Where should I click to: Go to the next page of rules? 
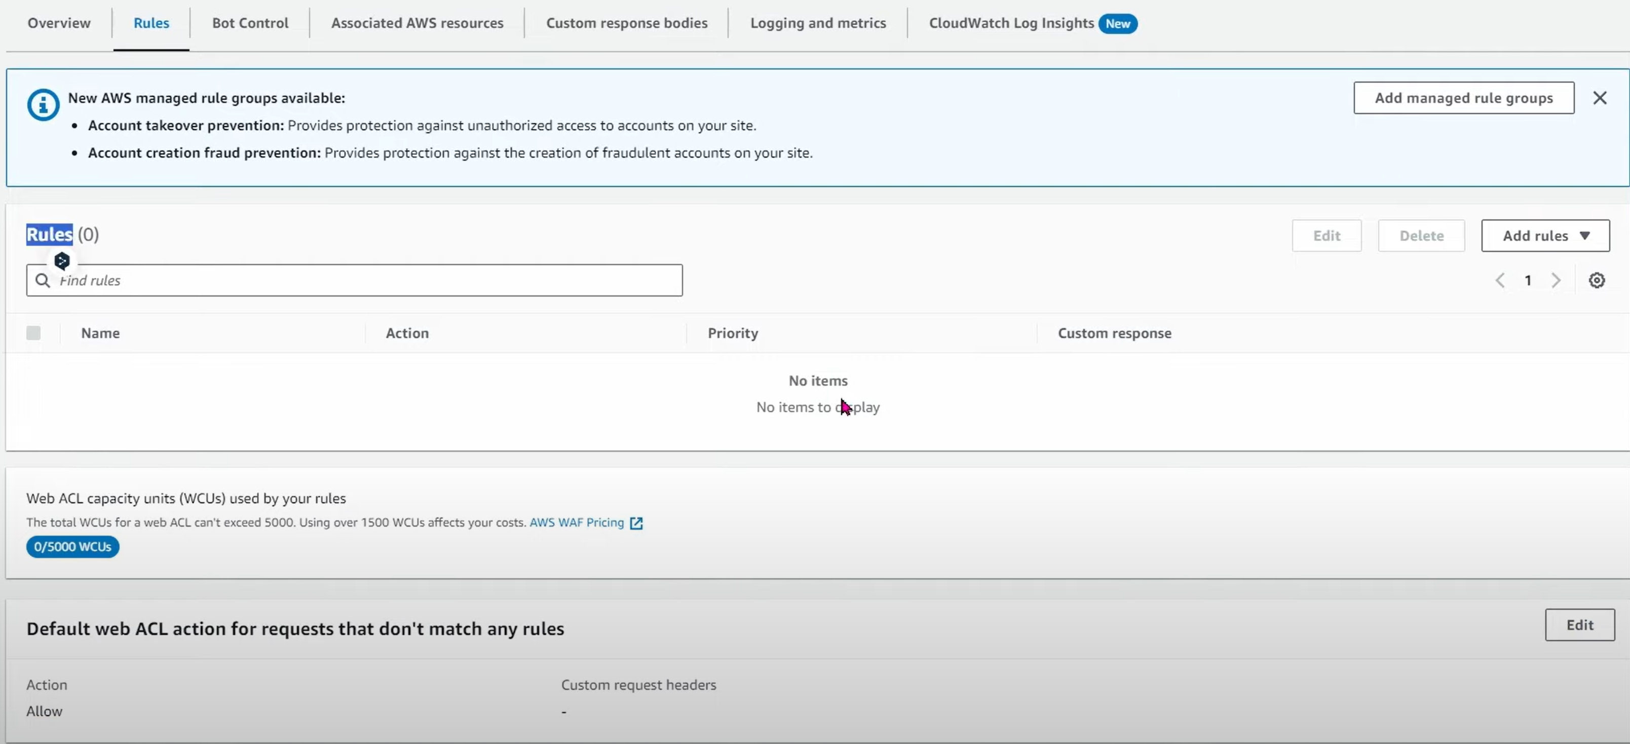click(x=1556, y=280)
